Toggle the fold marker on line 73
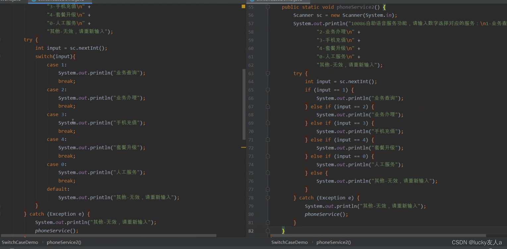Image resolution: width=507 pixels, height=249 pixels. tap(268, 156)
